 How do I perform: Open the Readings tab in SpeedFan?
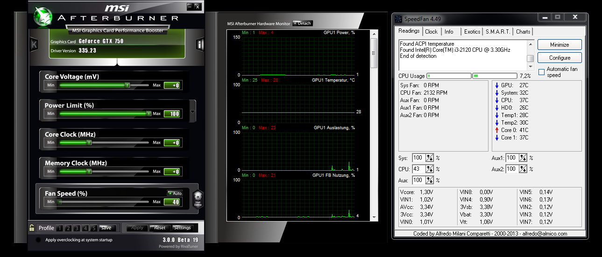click(x=409, y=31)
